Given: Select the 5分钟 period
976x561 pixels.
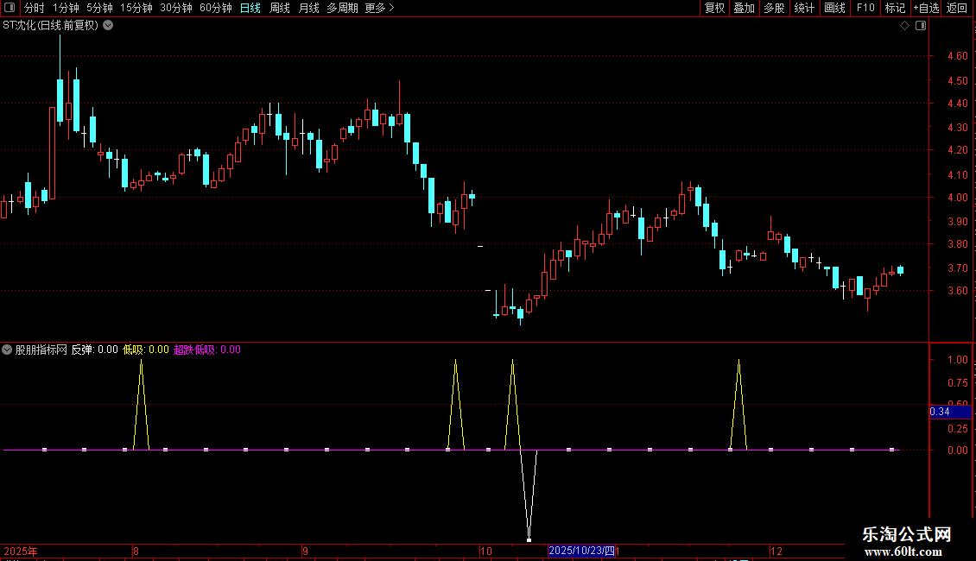Looking at the screenshot, I should tap(99, 8).
